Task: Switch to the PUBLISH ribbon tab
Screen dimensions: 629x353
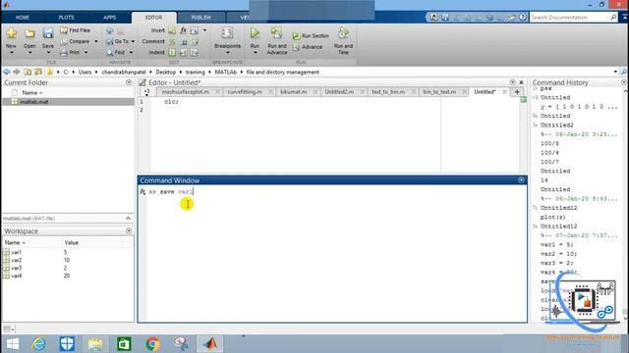Action: click(200, 18)
